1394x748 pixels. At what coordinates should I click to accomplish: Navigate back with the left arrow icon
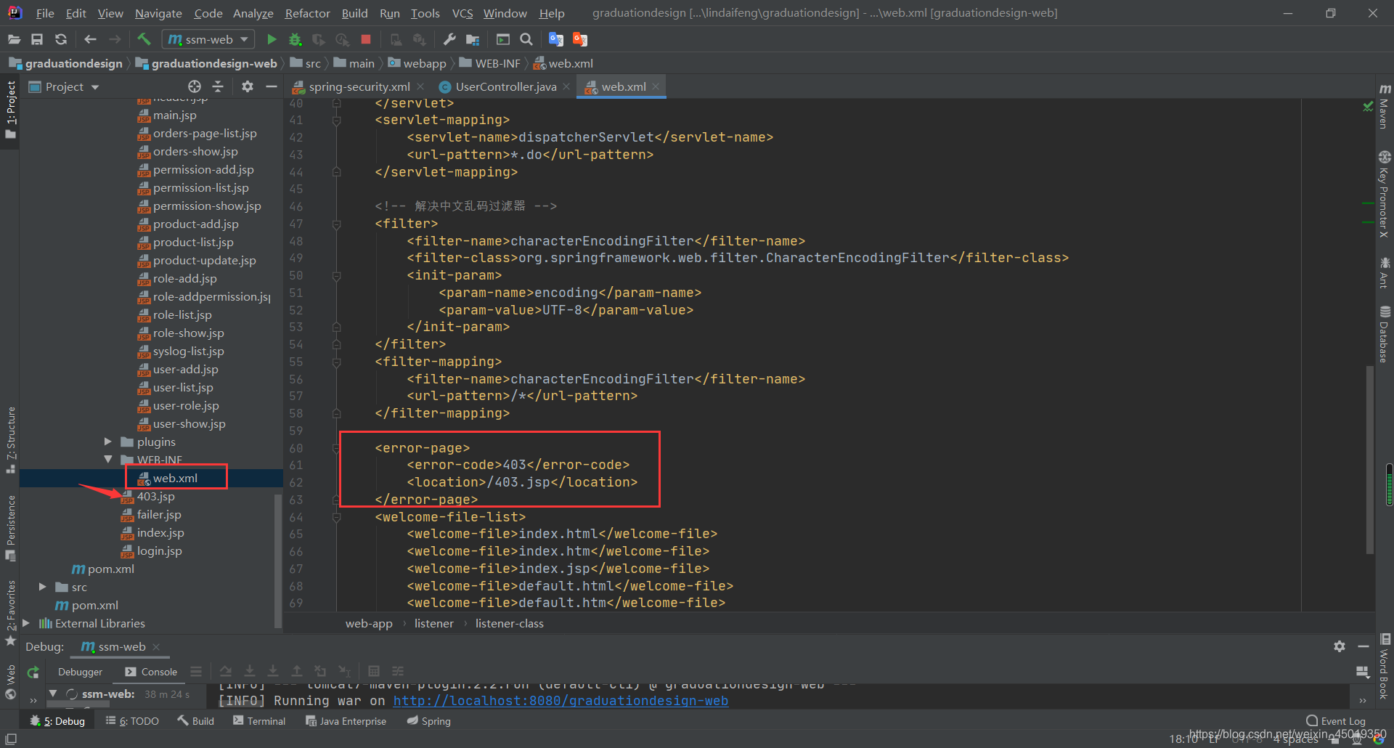point(90,39)
